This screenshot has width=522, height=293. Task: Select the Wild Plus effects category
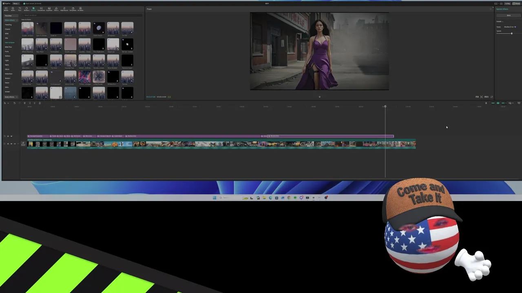tap(8, 47)
